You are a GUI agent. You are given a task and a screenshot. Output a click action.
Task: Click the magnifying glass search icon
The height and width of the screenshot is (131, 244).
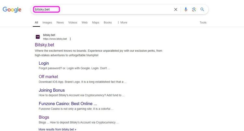click(202, 9)
